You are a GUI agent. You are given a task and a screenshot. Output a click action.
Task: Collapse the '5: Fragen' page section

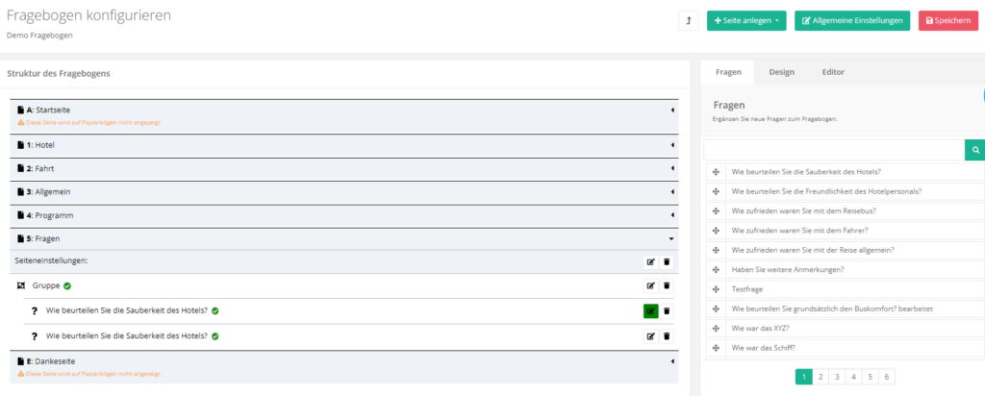672,237
